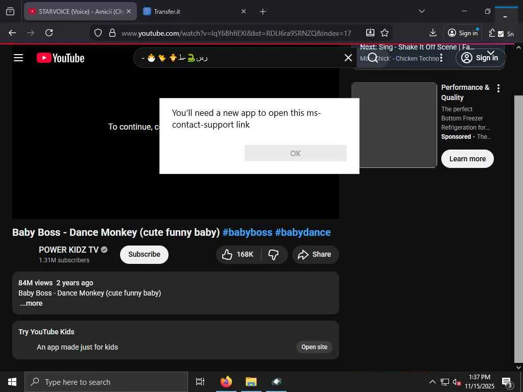The width and height of the screenshot is (523, 392).
Task: Open the sponsored ad options menu
Action: point(498,88)
